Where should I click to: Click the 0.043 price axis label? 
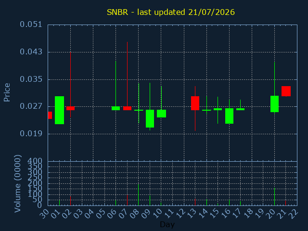click(31, 52)
